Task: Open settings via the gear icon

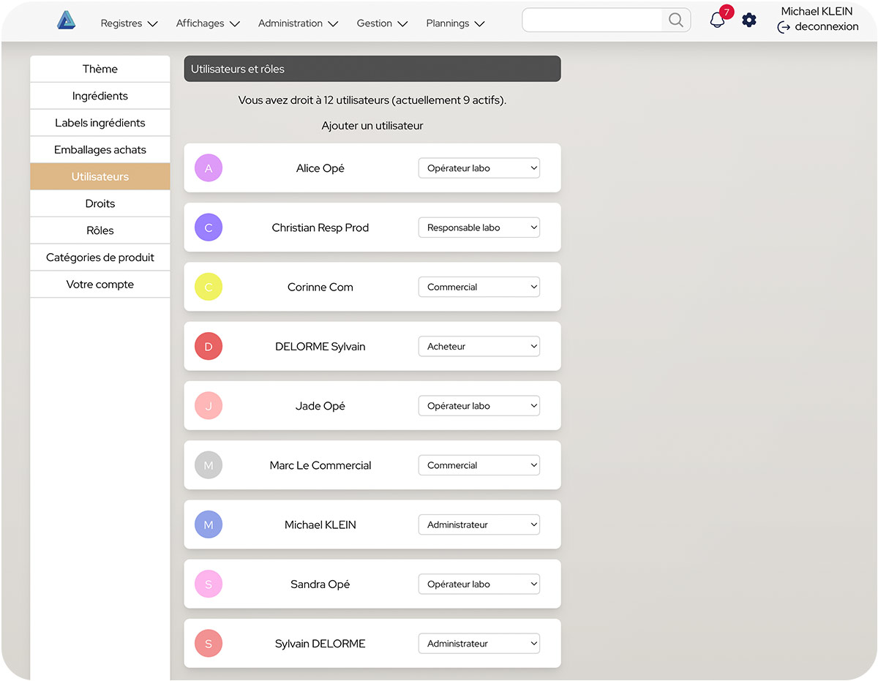Action: [x=749, y=20]
